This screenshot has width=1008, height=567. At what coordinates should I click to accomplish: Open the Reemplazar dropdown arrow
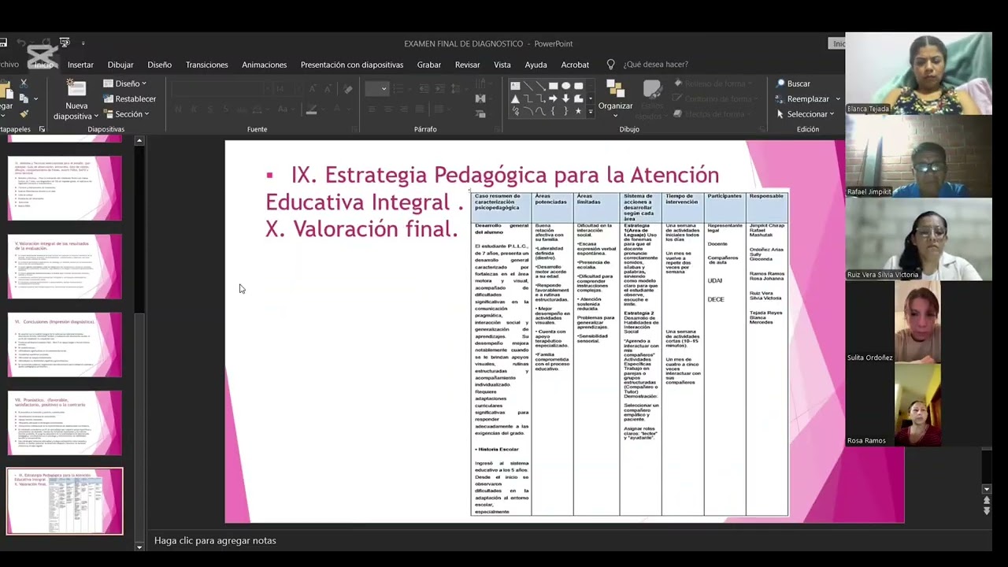(x=836, y=99)
